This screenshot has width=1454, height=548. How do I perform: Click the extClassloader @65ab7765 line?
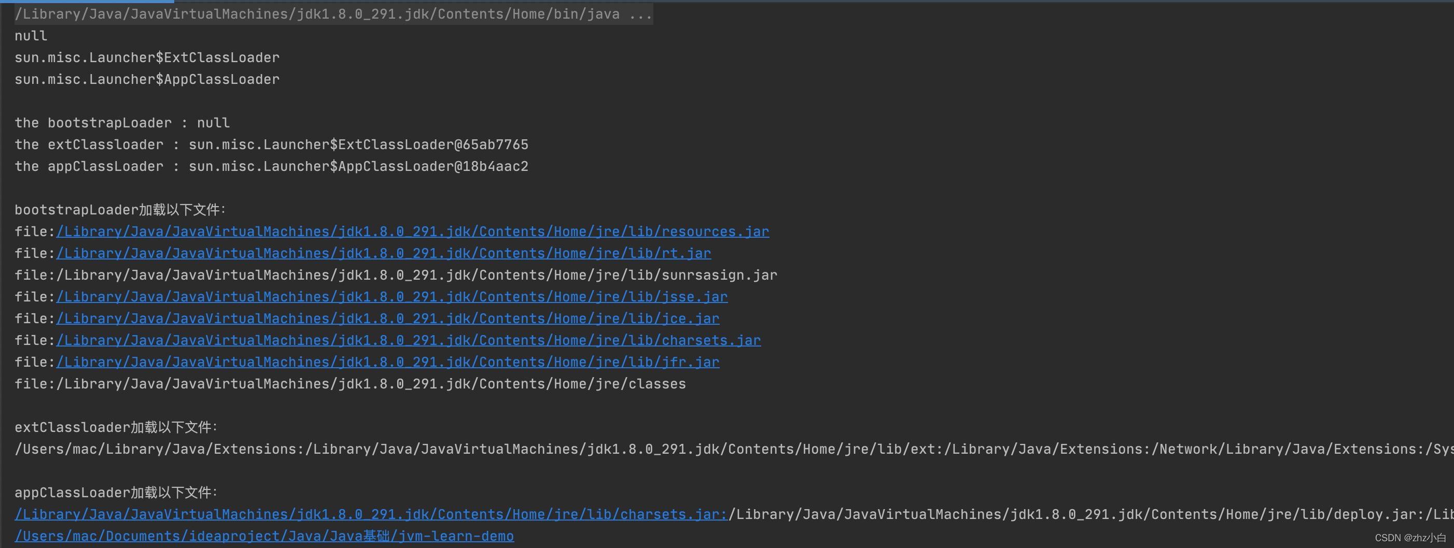272,145
